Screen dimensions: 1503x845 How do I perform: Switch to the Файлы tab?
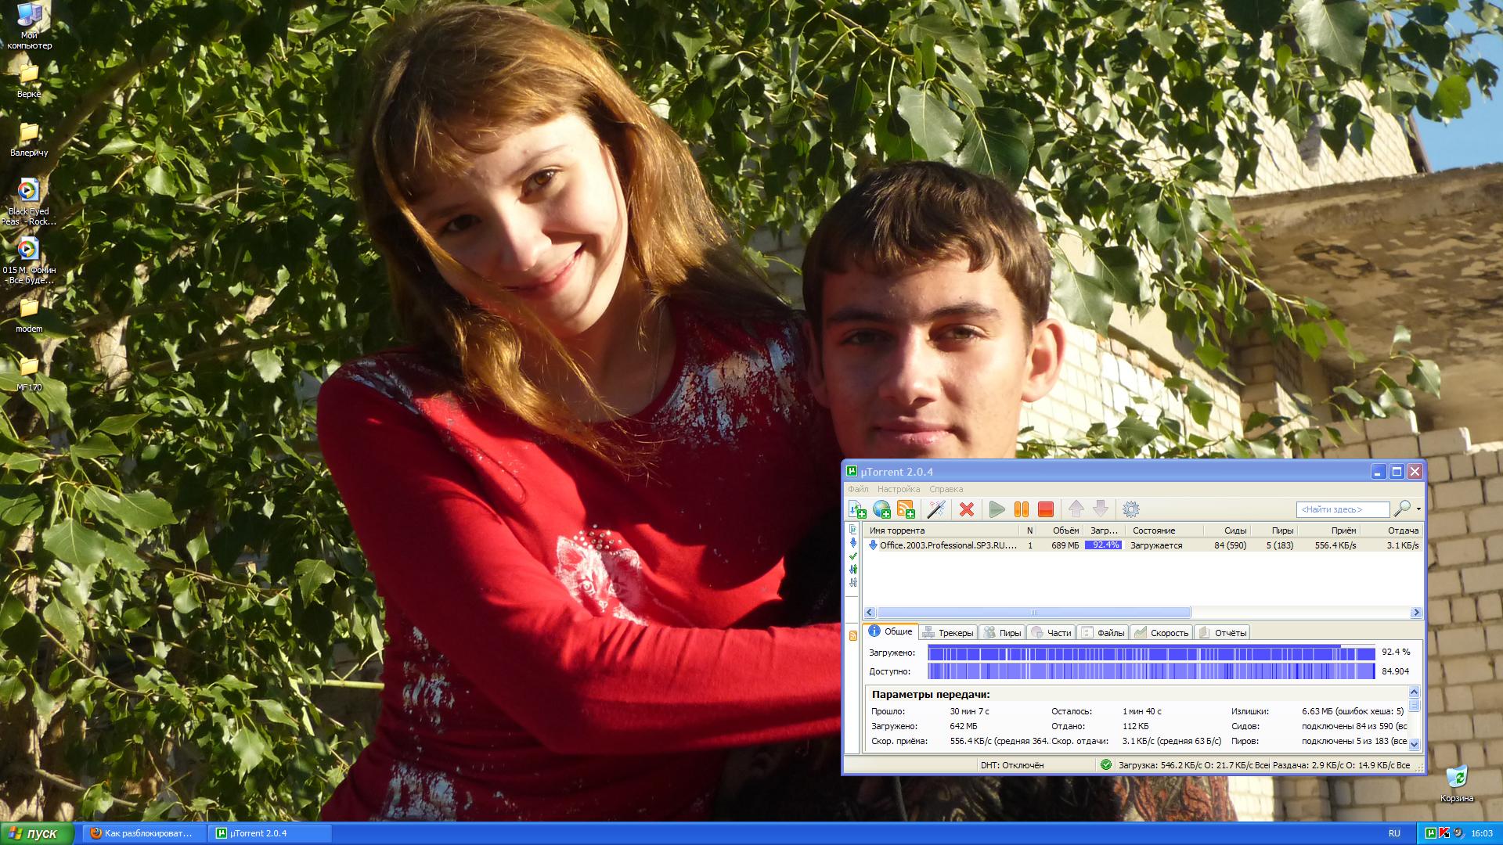(x=1103, y=632)
